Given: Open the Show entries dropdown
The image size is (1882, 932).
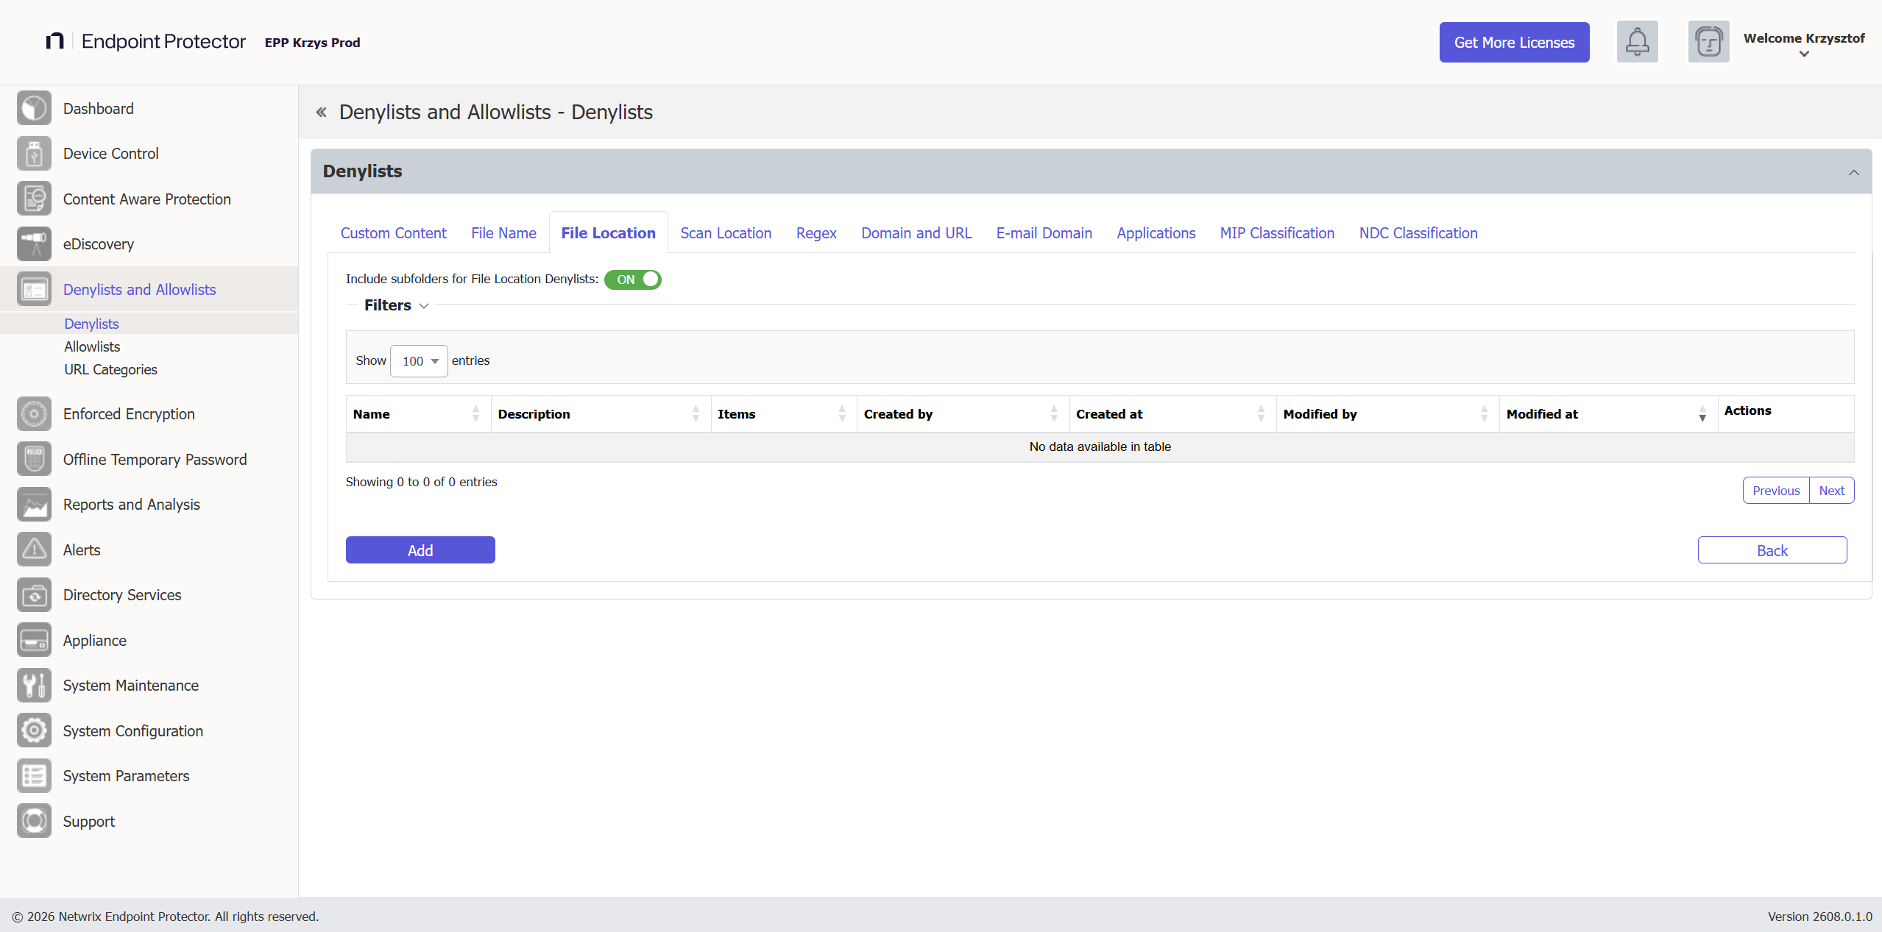Looking at the screenshot, I should pyautogui.click(x=419, y=361).
